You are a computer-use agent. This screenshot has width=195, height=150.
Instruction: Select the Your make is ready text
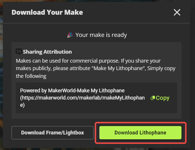tap(101, 35)
